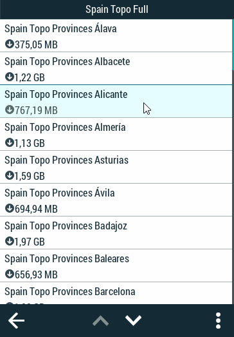Click download icon next to Albacete 1,22 GB
234x337 pixels.
[x=10, y=77]
